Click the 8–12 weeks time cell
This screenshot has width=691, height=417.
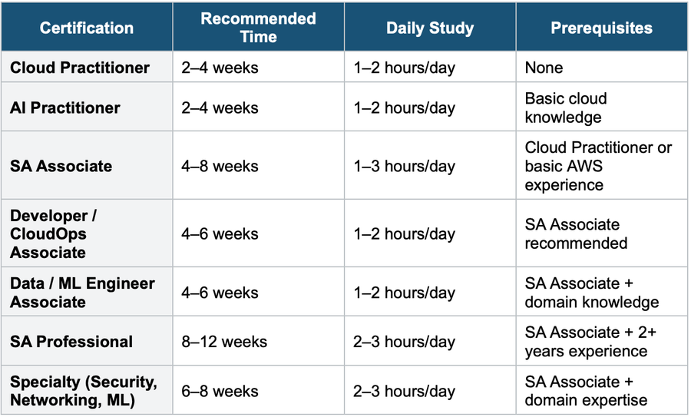(224, 342)
